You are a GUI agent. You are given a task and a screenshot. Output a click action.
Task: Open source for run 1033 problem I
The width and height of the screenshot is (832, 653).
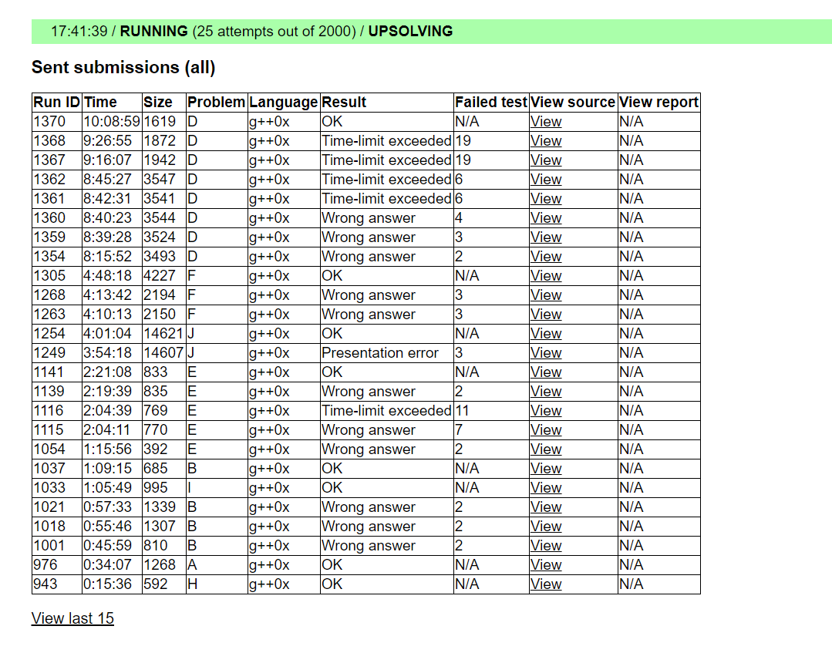coord(546,488)
